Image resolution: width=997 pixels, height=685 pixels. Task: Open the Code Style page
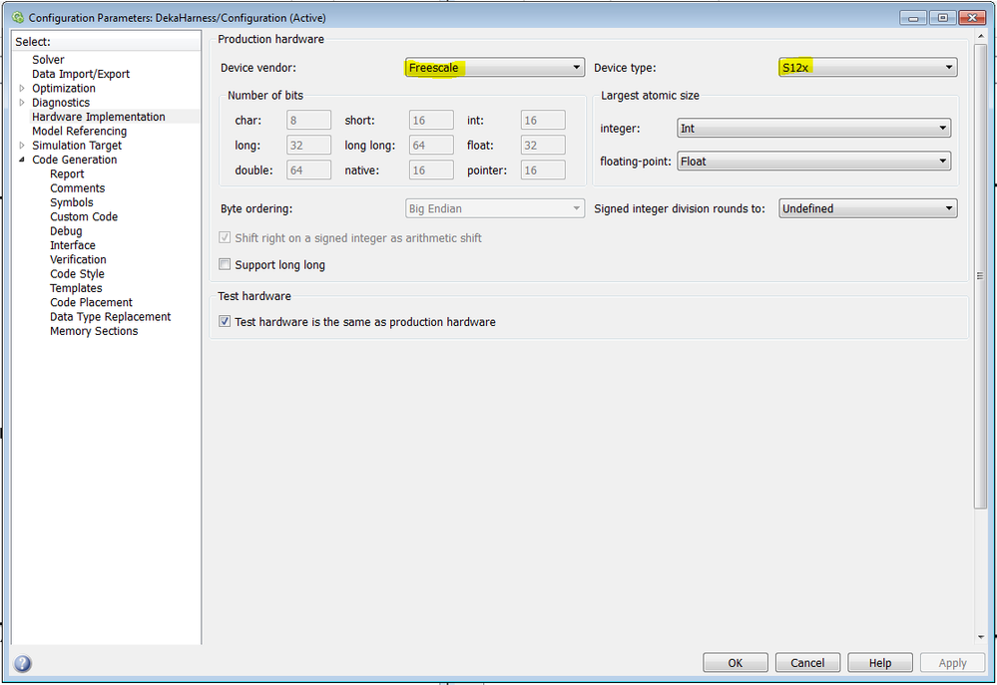pyautogui.click(x=77, y=274)
